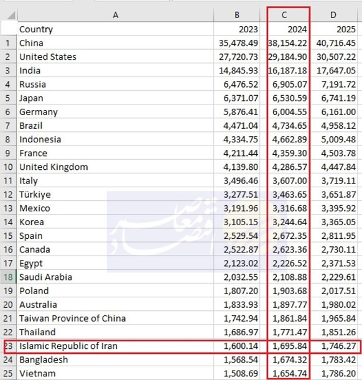Image resolution: width=362 pixels, height=380 pixels.
Task: Select row header 18
Action: pyautogui.click(x=8, y=277)
